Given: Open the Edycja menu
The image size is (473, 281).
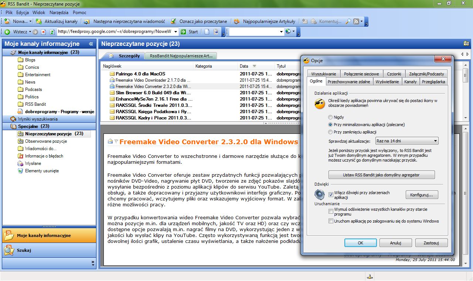Looking at the screenshot, I should tap(23, 13).
